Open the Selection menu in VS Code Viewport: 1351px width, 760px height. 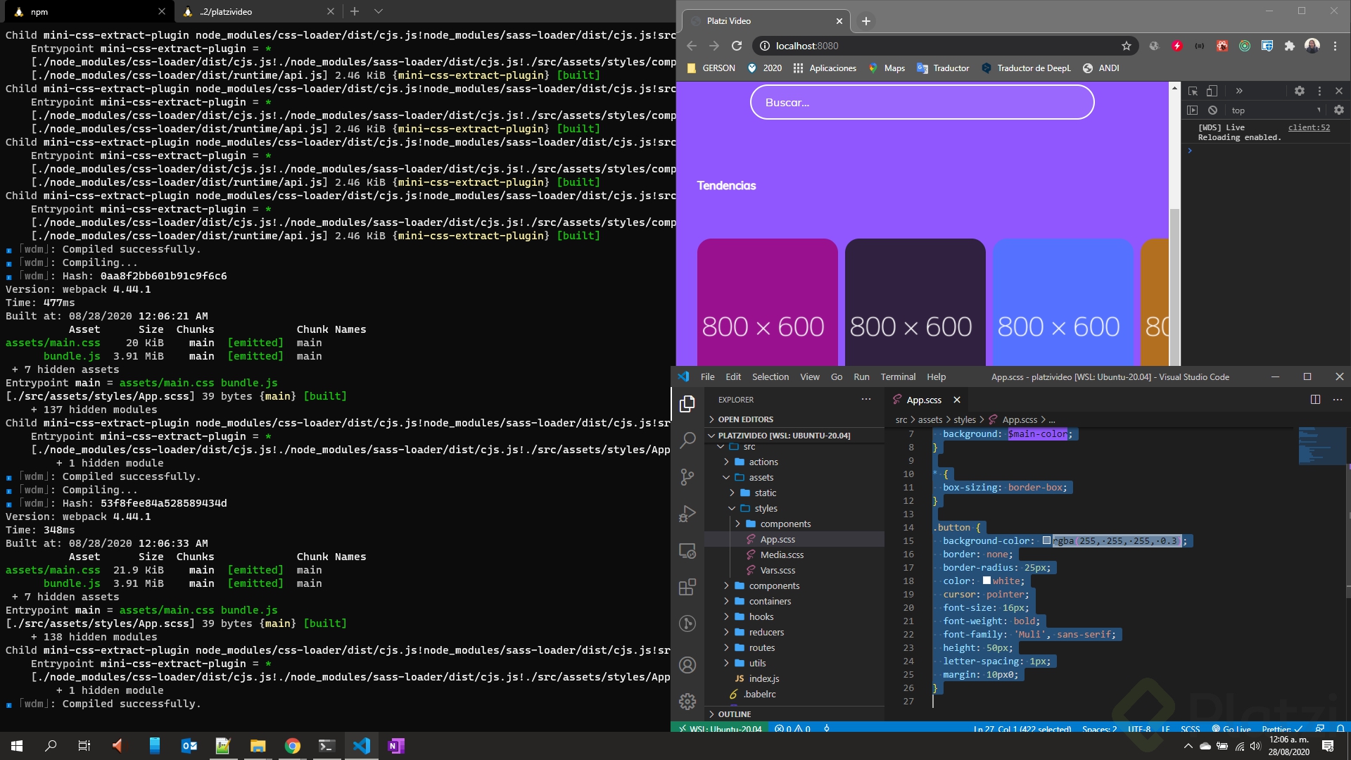[x=770, y=377]
